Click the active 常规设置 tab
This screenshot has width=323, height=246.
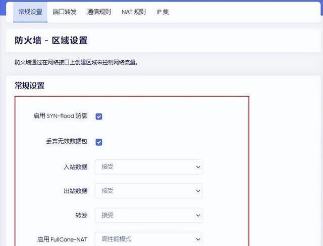30,12
